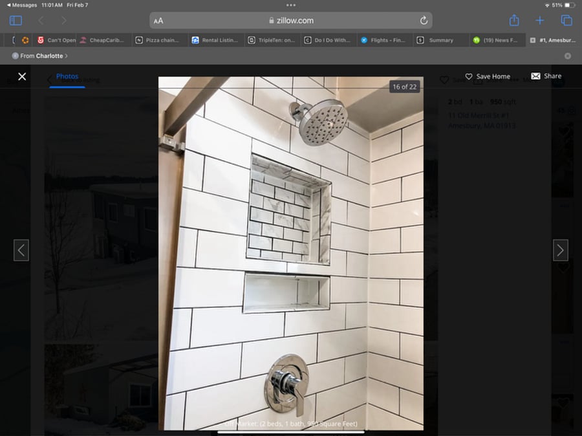
Task: Return to Messages app via back arrow
Action: [x=21, y=5]
